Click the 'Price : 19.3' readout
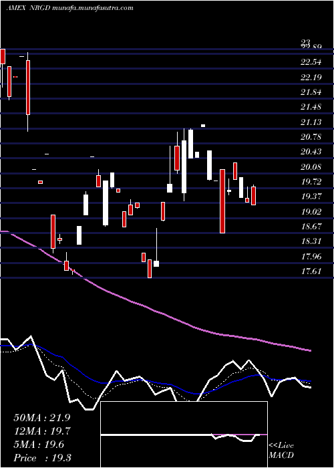 [x=42, y=458]
